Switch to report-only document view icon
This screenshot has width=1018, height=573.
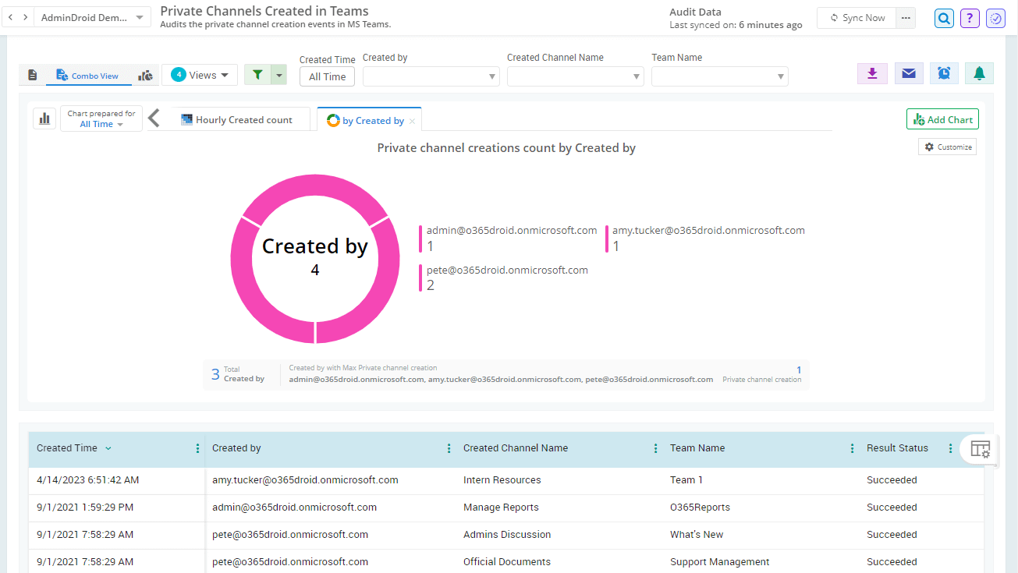(x=32, y=76)
